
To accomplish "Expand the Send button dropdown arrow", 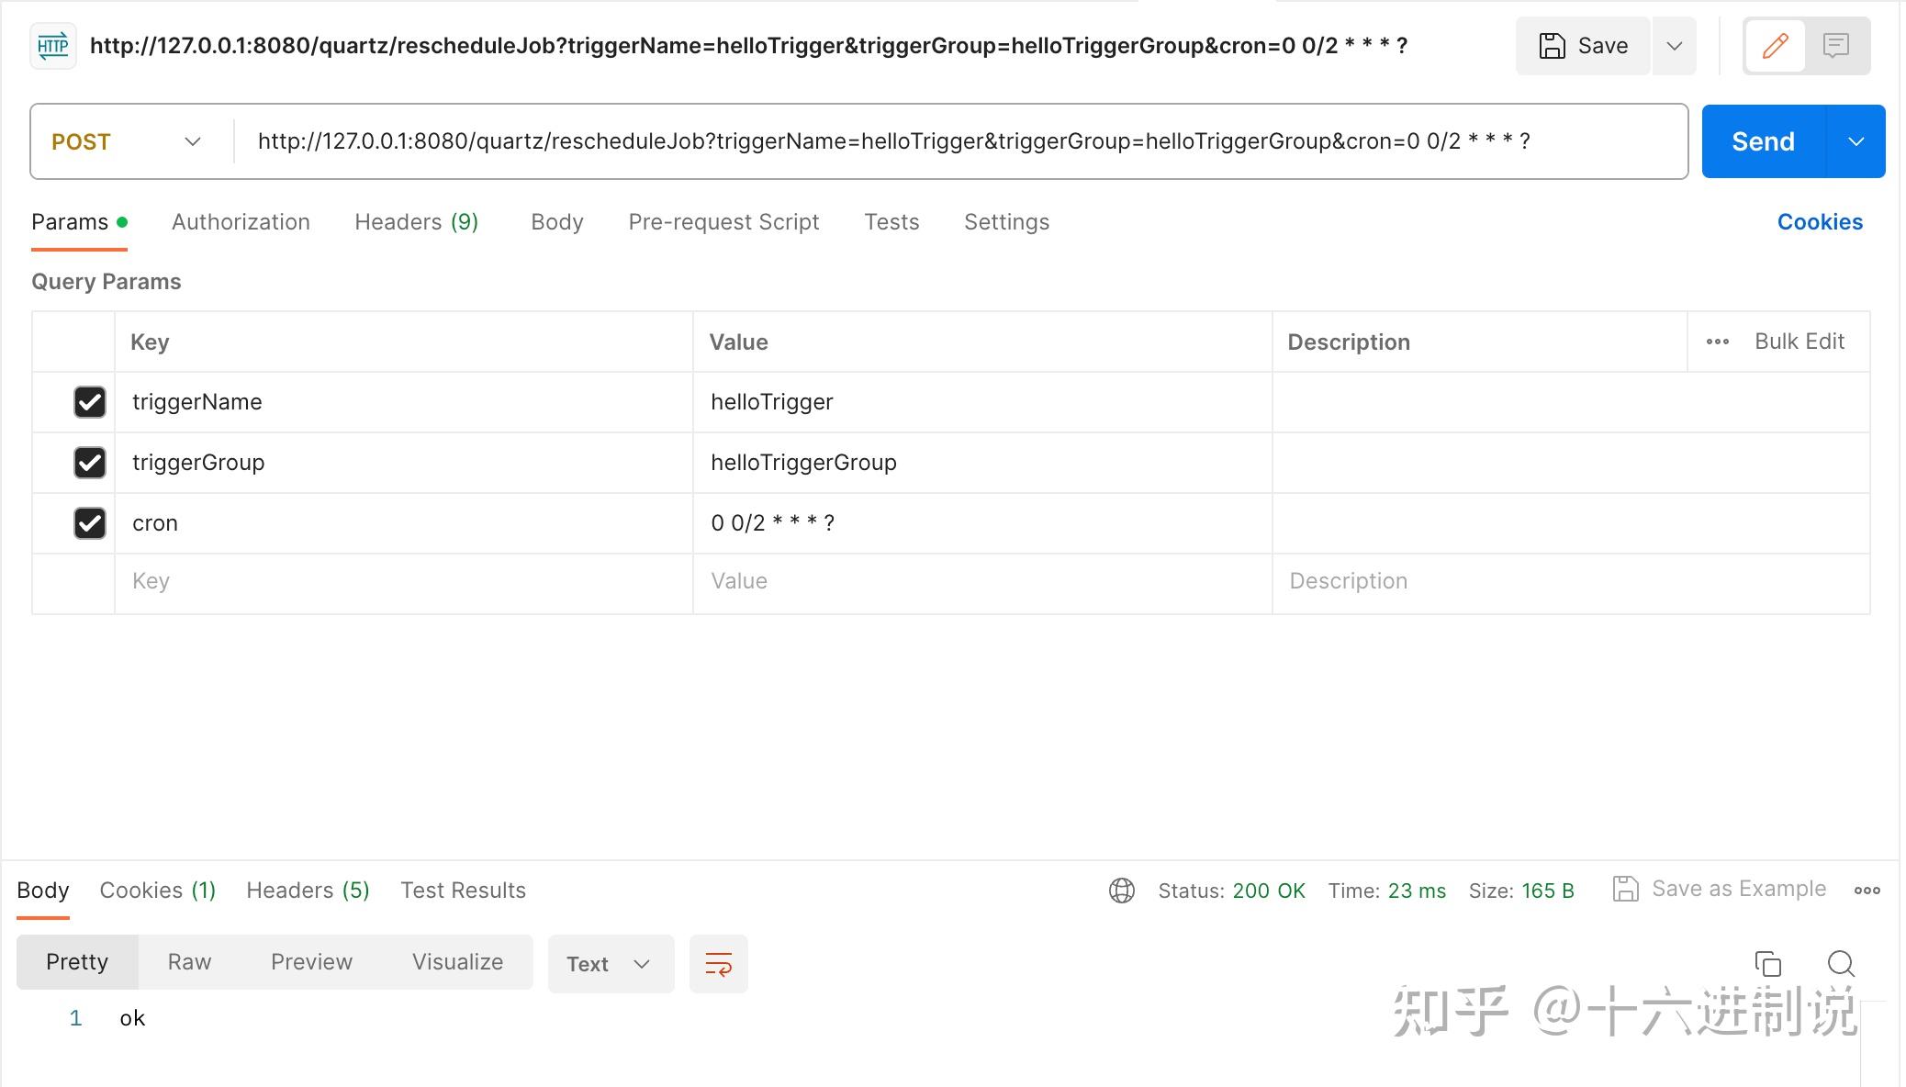I will (x=1856, y=141).
